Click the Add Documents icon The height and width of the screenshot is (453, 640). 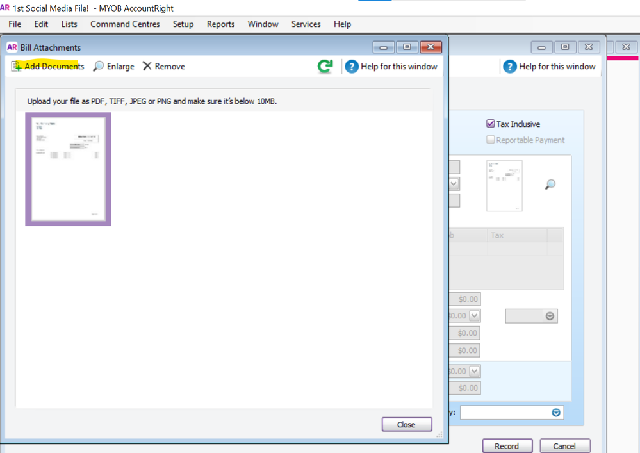point(17,67)
